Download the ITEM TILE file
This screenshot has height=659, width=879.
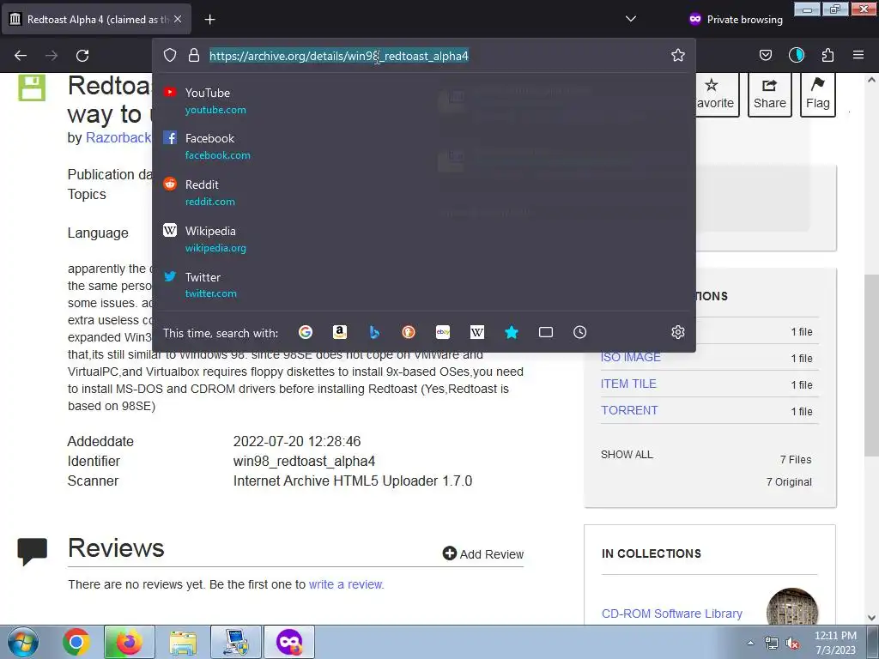point(628,384)
